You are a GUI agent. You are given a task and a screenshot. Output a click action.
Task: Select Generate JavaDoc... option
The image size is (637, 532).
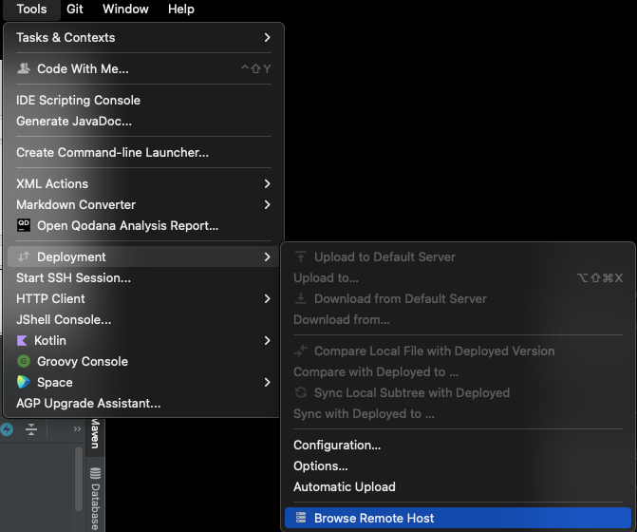coord(143,121)
